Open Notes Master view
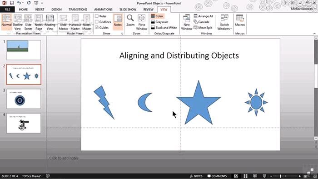This screenshot has width=318, height=179. (87, 22)
